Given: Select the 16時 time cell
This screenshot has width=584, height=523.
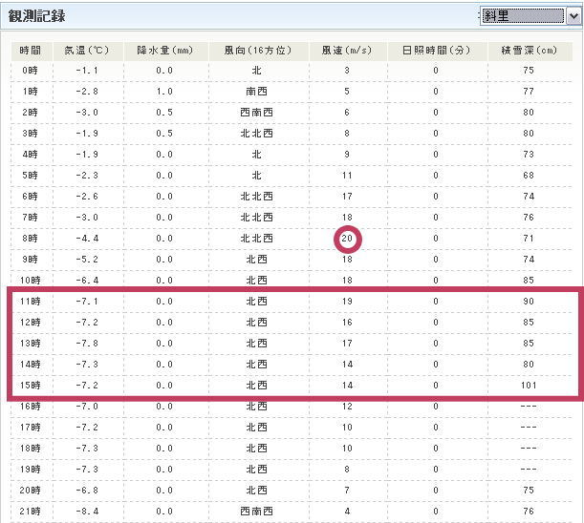Looking at the screenshot, I should pos(30,407).
